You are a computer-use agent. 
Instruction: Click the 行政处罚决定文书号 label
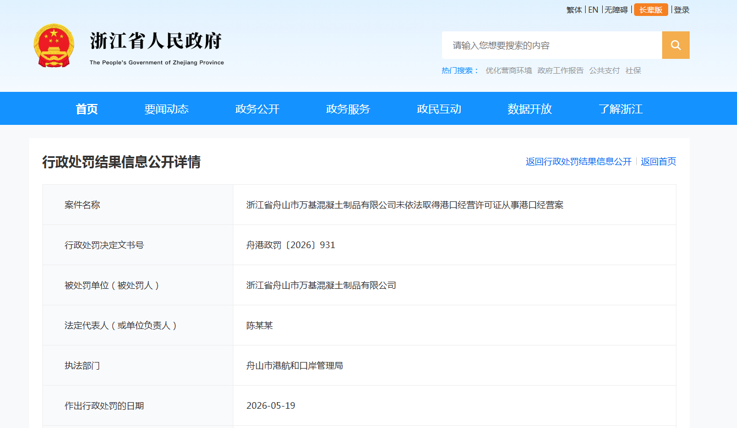click(104, 245)
